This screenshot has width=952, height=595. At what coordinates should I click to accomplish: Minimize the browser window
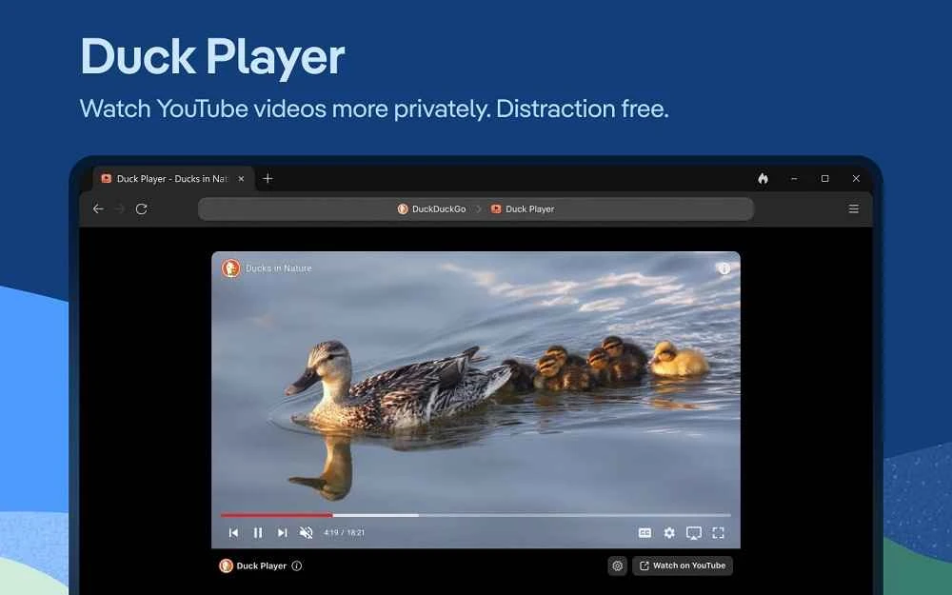(x=794, y=179)
